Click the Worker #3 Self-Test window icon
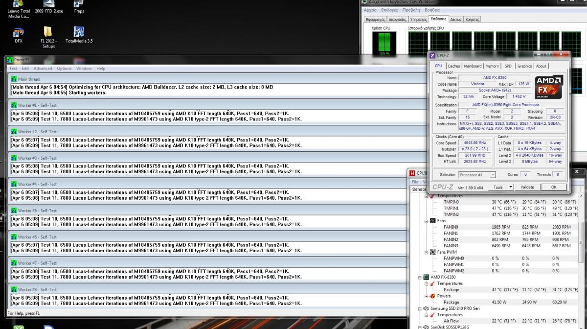 (14, 158)
